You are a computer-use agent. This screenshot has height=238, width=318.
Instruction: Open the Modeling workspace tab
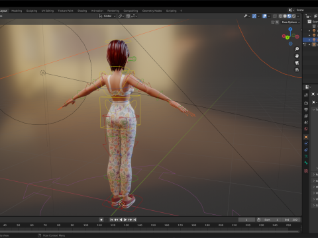tap(17, 11)
